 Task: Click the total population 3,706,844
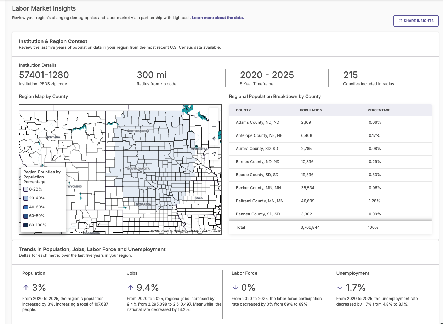pyautogui.click(x=310, y=227)
